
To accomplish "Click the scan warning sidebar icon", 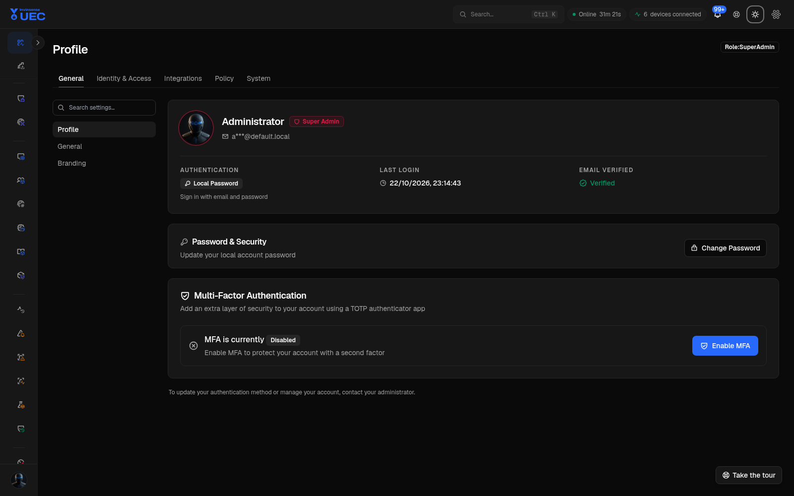I will click(20, 357).
